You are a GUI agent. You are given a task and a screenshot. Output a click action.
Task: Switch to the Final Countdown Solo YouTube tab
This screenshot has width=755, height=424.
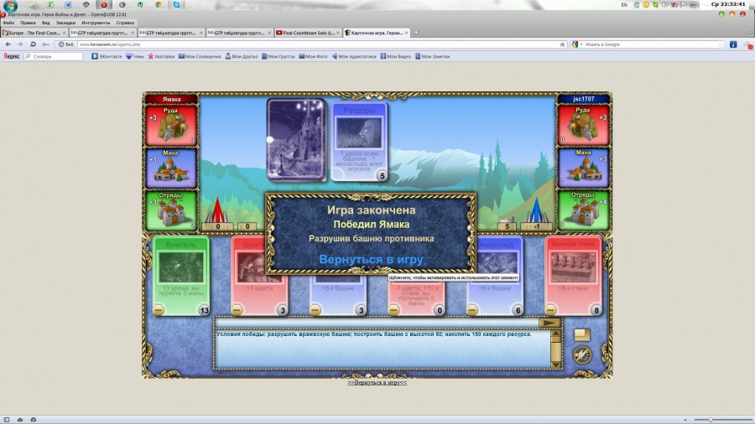point(308,33)
